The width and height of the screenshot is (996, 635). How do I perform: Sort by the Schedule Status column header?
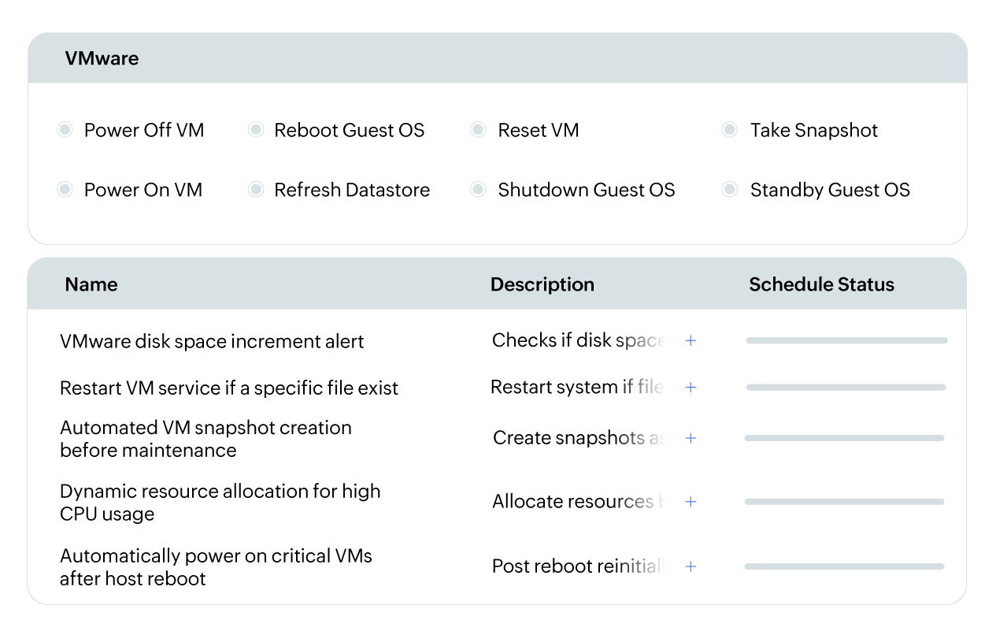coord(821,284)
